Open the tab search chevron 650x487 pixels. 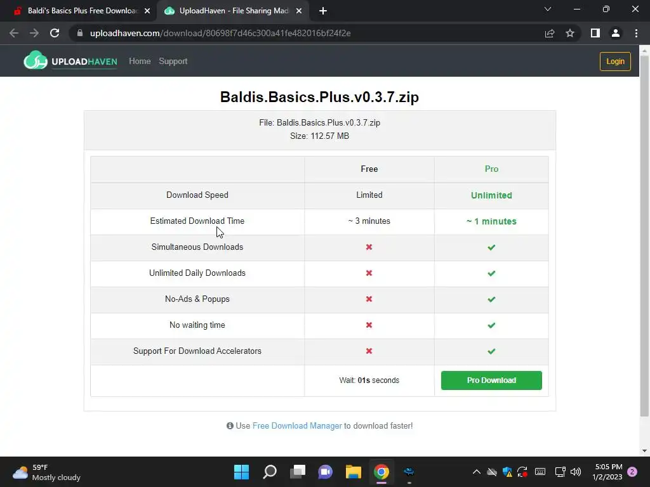point(548,9)
